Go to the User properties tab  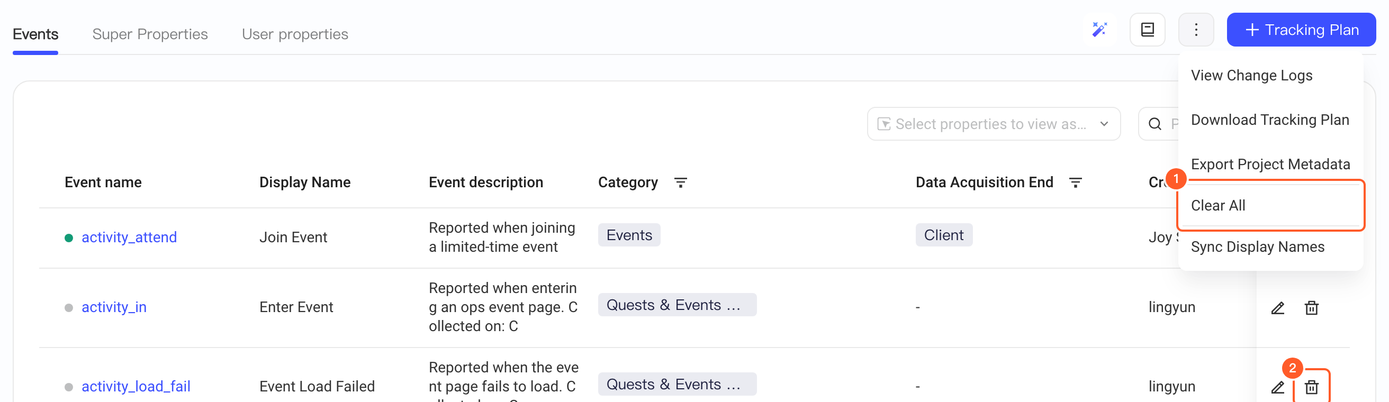tap(295, 34)
